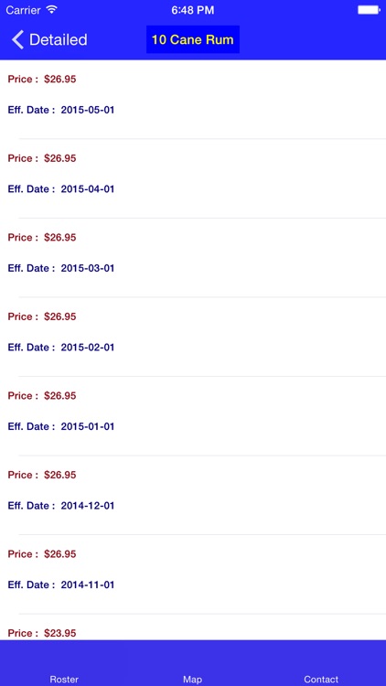Image resolution: width=386 pixels, height=686 pixels.
Task: Tap the 10 Cane Rum title label
Action: 193,40
